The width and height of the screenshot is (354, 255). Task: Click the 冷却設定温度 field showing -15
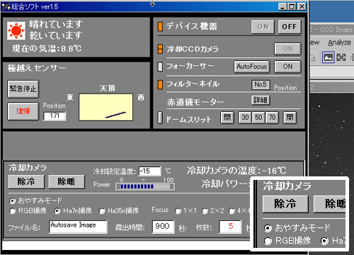pos(149,171)
